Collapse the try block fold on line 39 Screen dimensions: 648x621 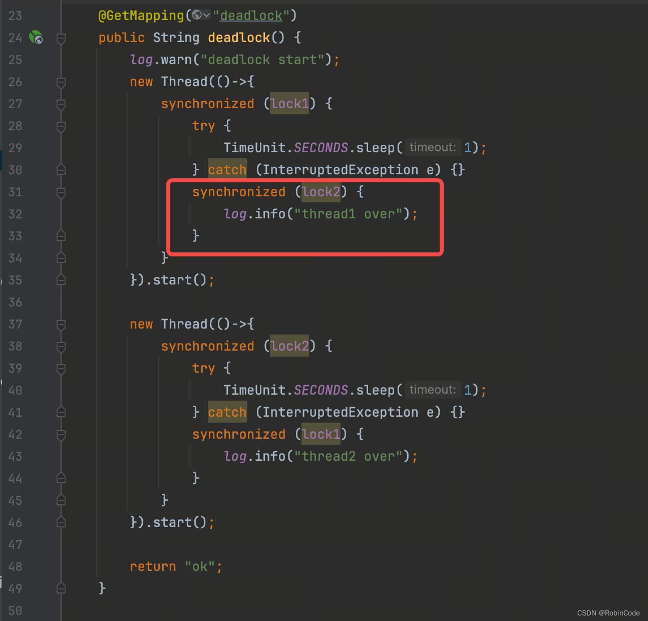(61, 369)
